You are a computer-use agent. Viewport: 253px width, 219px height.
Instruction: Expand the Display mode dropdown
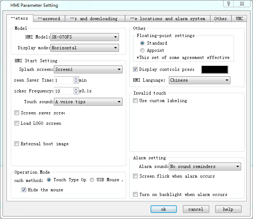pos(84,48)
